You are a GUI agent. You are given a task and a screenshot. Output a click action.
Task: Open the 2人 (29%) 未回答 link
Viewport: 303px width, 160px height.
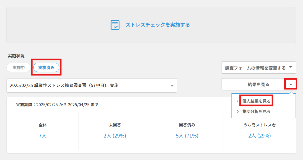click(115, 136)
